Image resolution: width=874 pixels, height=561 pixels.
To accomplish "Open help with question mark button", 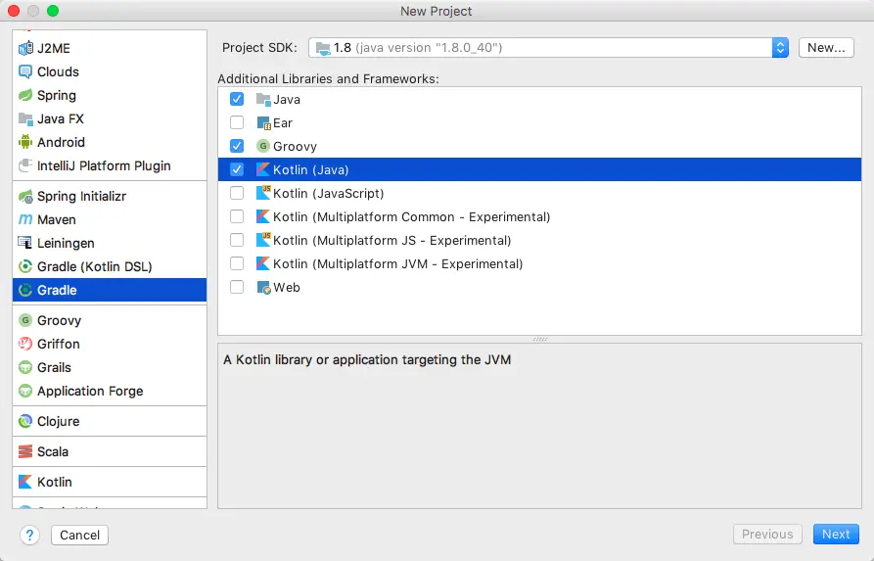I will click(30, 536).
